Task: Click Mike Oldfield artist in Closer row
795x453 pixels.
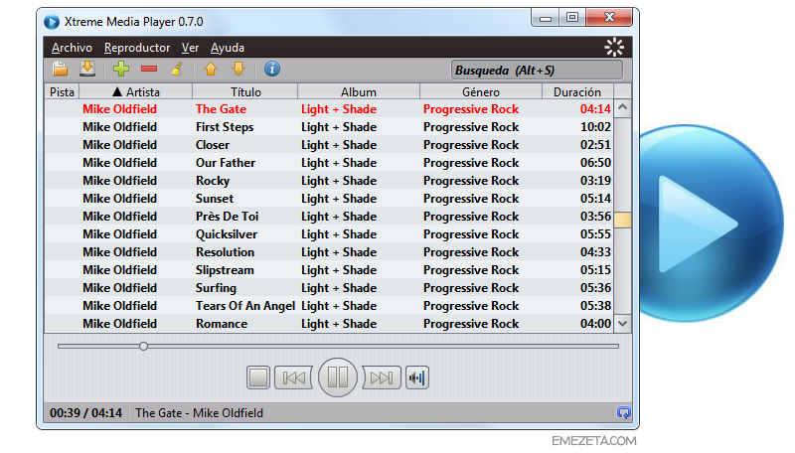Action: pyautogui.click(x=119, y=145)
